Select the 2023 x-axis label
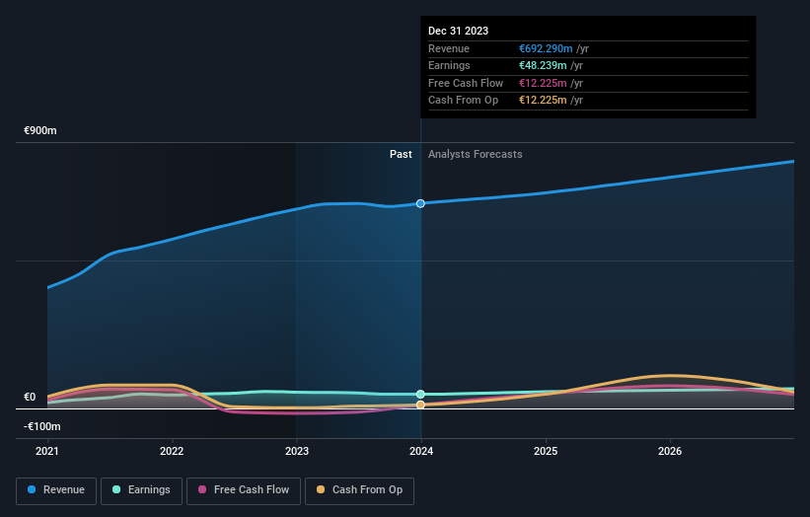The height and width of the screenshot is (517, 810). click(x=297, y=451)
